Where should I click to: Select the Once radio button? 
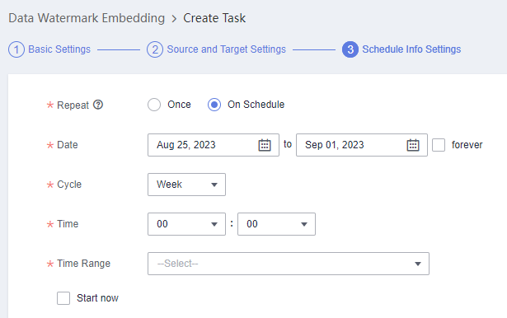tap(154, 105)
